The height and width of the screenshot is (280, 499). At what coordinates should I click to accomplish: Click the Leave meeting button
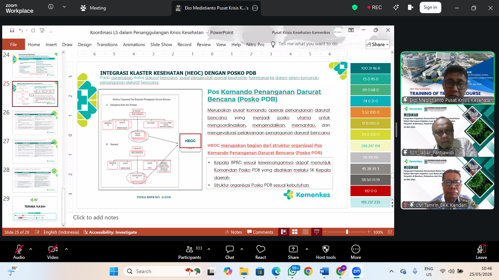(481, 252)
